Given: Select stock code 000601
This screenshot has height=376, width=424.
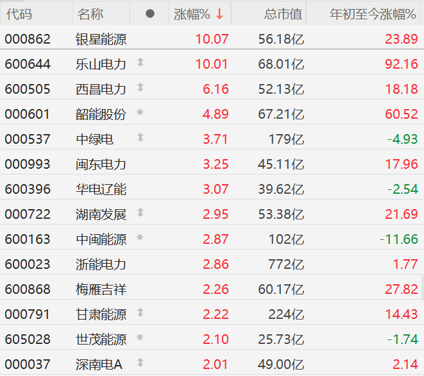Looking at the screenshot, I should tap(27, 114).
